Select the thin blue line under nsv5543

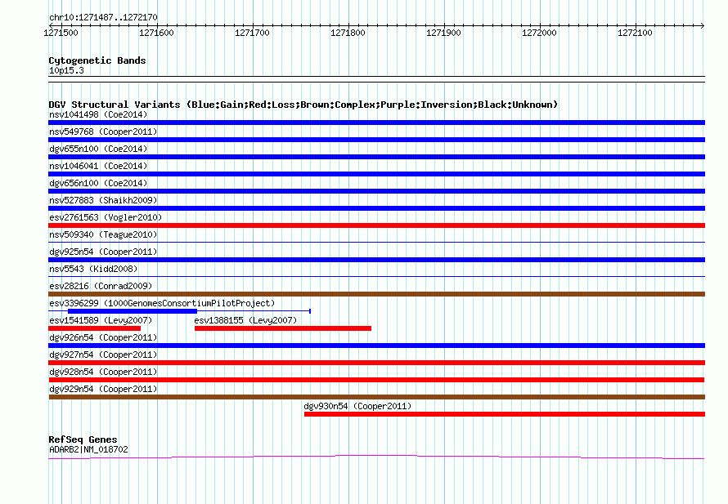tap(376, 276)
